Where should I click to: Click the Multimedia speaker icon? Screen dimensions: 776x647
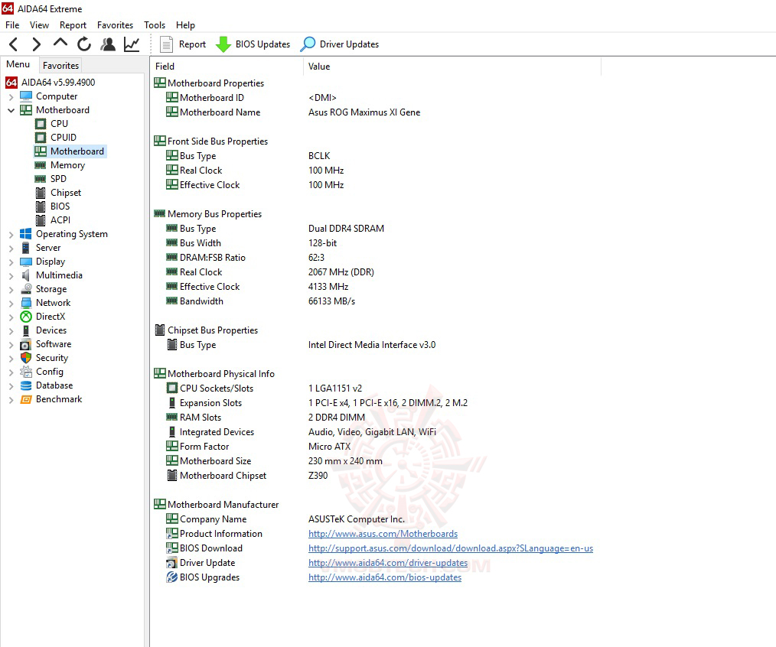[x=26, y=275]
